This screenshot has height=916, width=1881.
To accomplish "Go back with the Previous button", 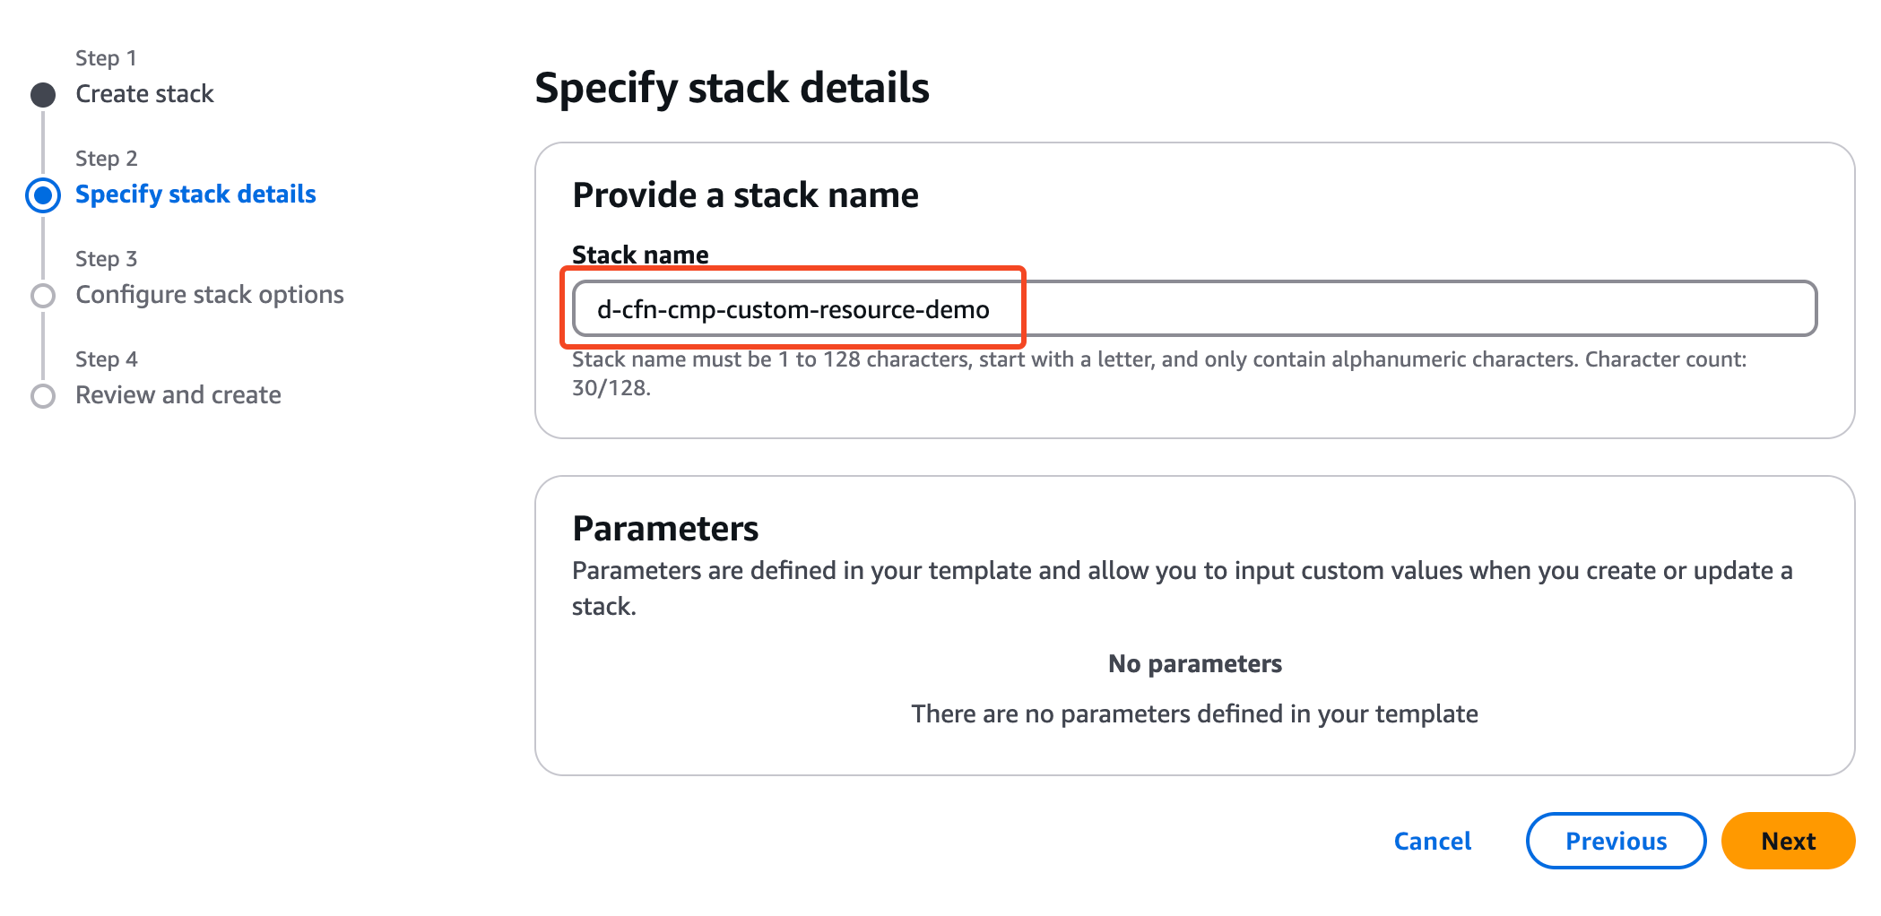I will 1616,841.
